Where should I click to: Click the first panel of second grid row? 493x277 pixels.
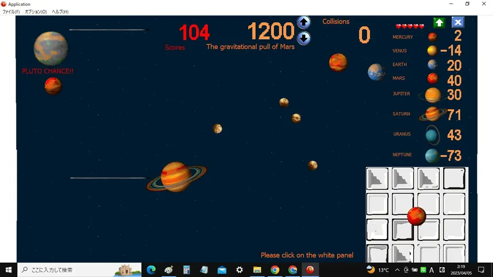[377, 204]
